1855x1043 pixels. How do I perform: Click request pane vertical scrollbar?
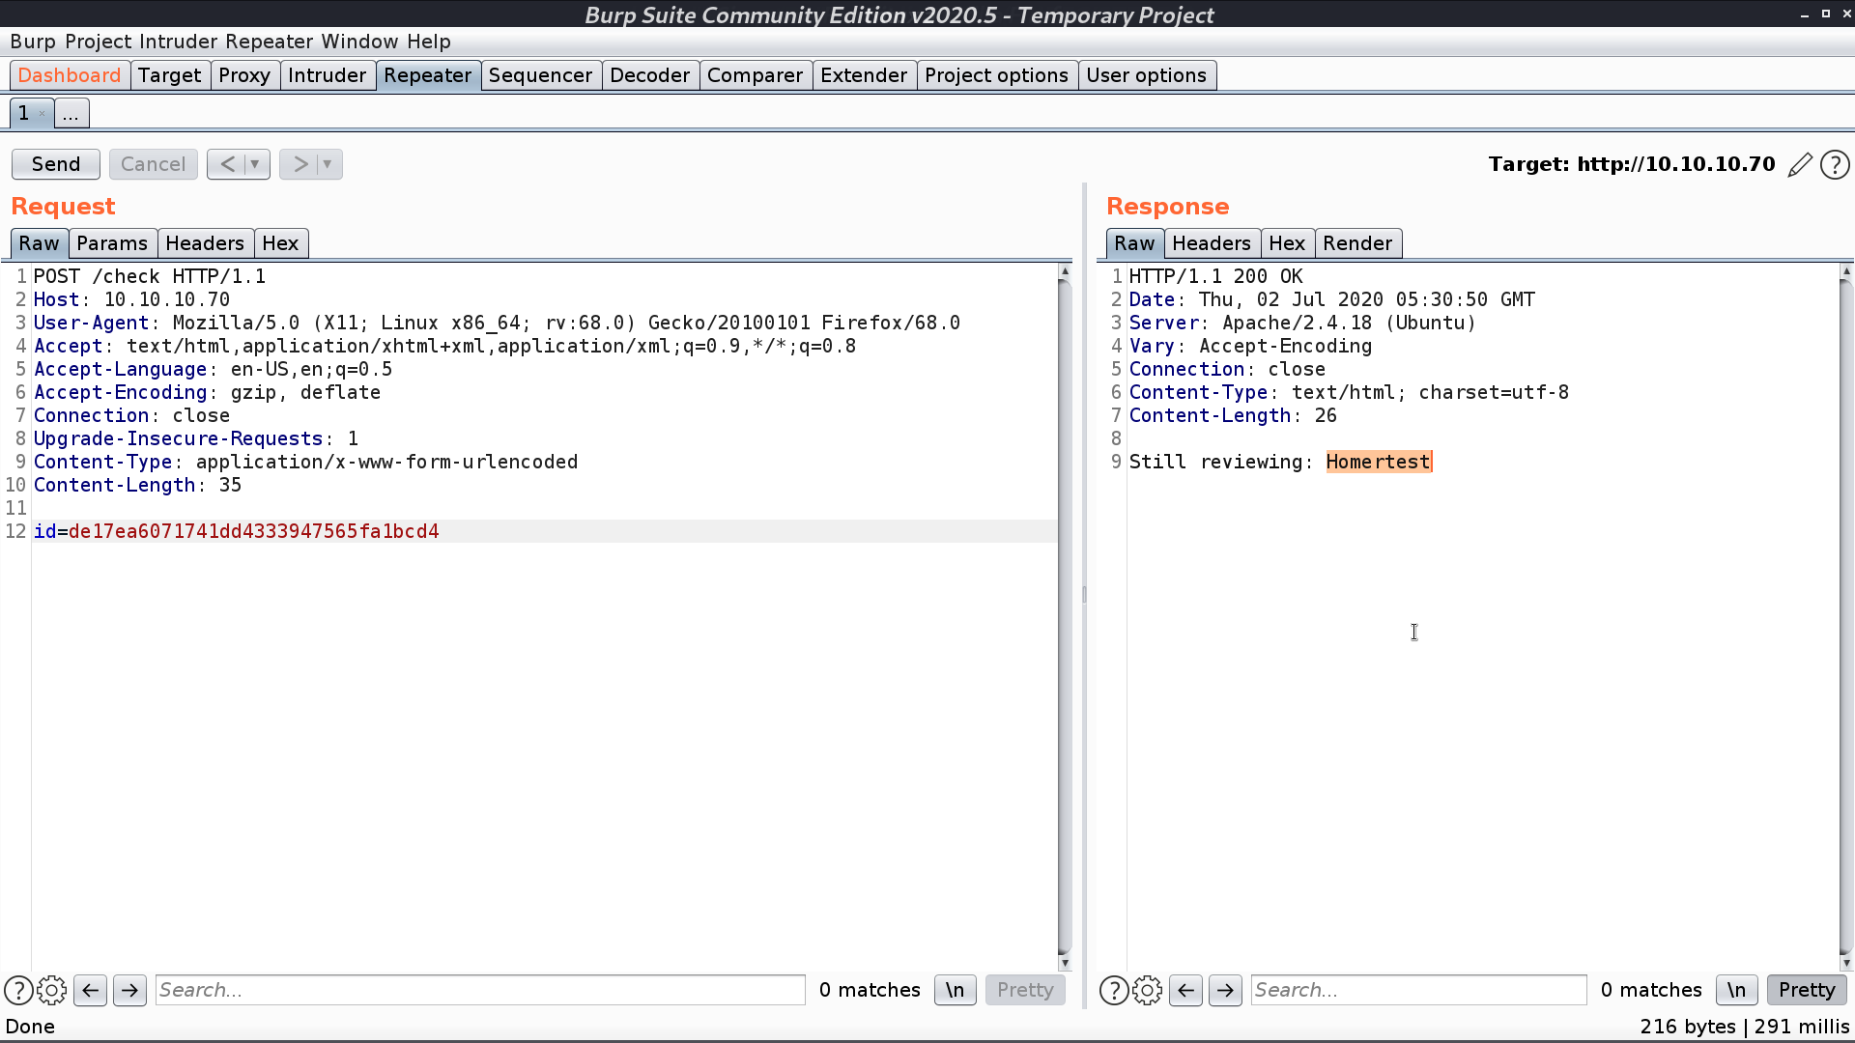click(1065, 618)
